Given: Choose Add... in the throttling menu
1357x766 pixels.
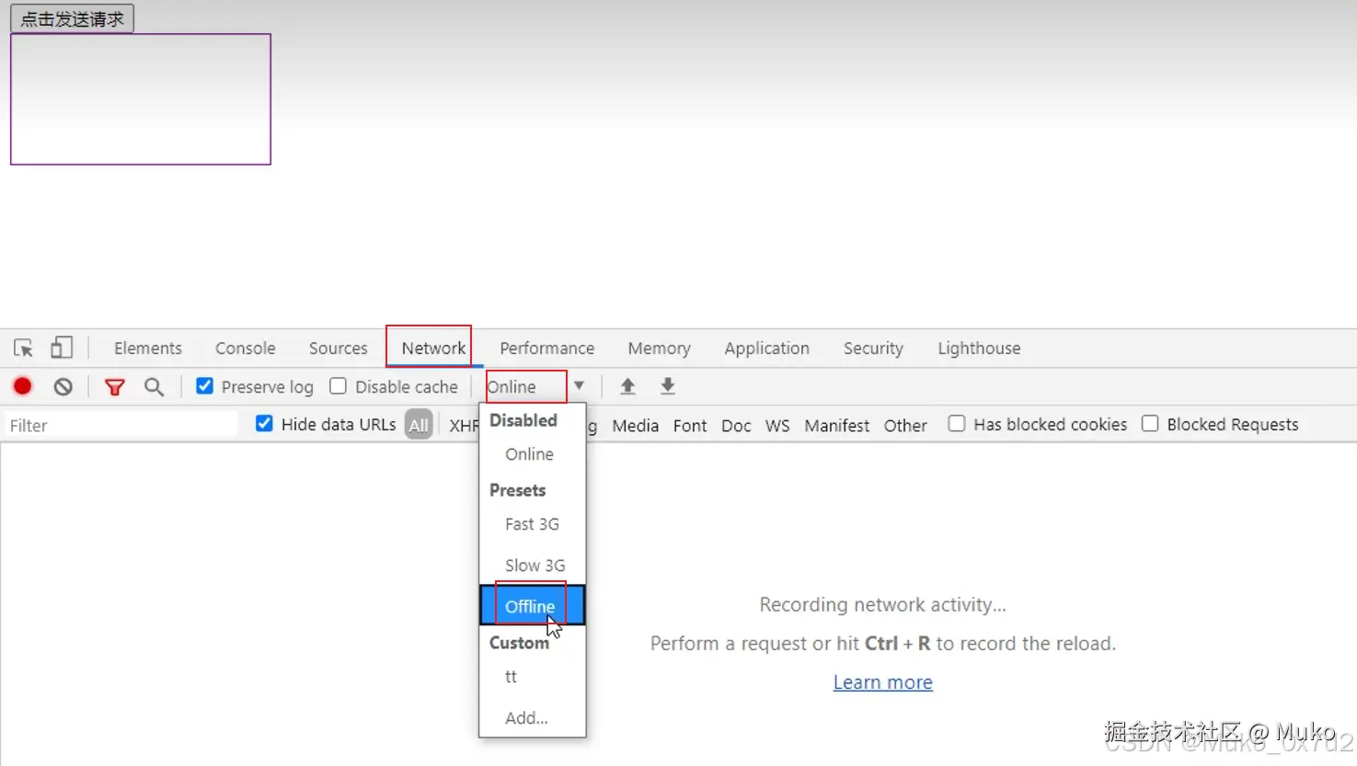Looking at the screenshot, I should coord(532,718).
